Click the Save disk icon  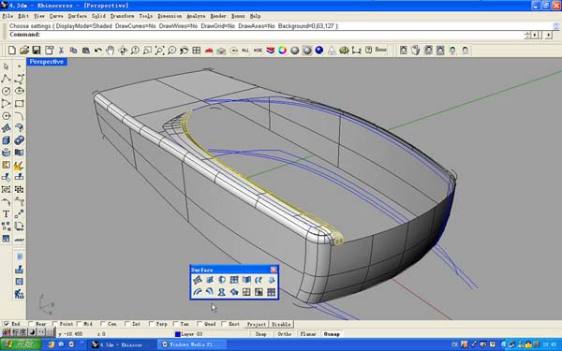[37, 51]
